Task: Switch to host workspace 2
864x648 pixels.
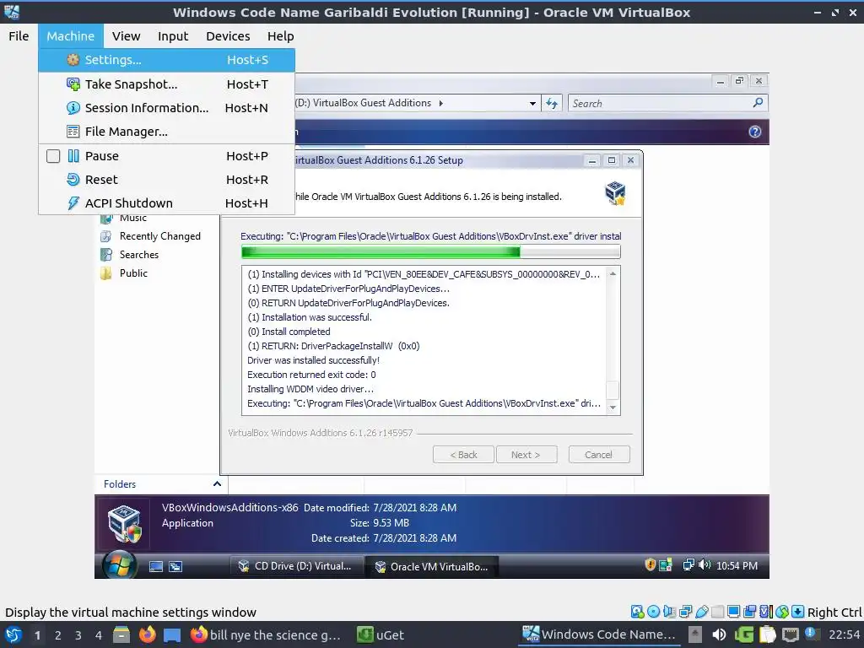Action: 57,635
